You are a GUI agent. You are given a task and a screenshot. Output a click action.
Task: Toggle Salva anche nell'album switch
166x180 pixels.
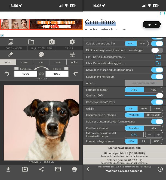pyautogui.click(x=157, y=77)
